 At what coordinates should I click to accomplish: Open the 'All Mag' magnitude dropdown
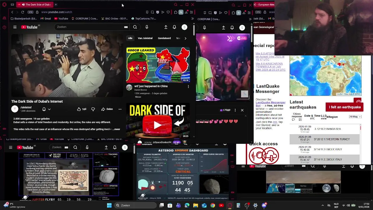tap(355, 117)
